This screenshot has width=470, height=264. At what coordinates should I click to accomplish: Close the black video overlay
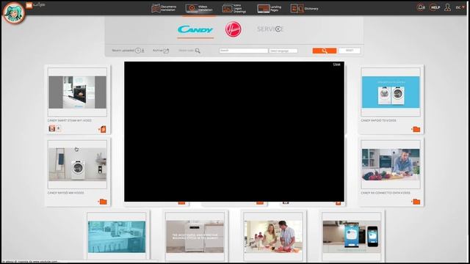pos(336,65)
